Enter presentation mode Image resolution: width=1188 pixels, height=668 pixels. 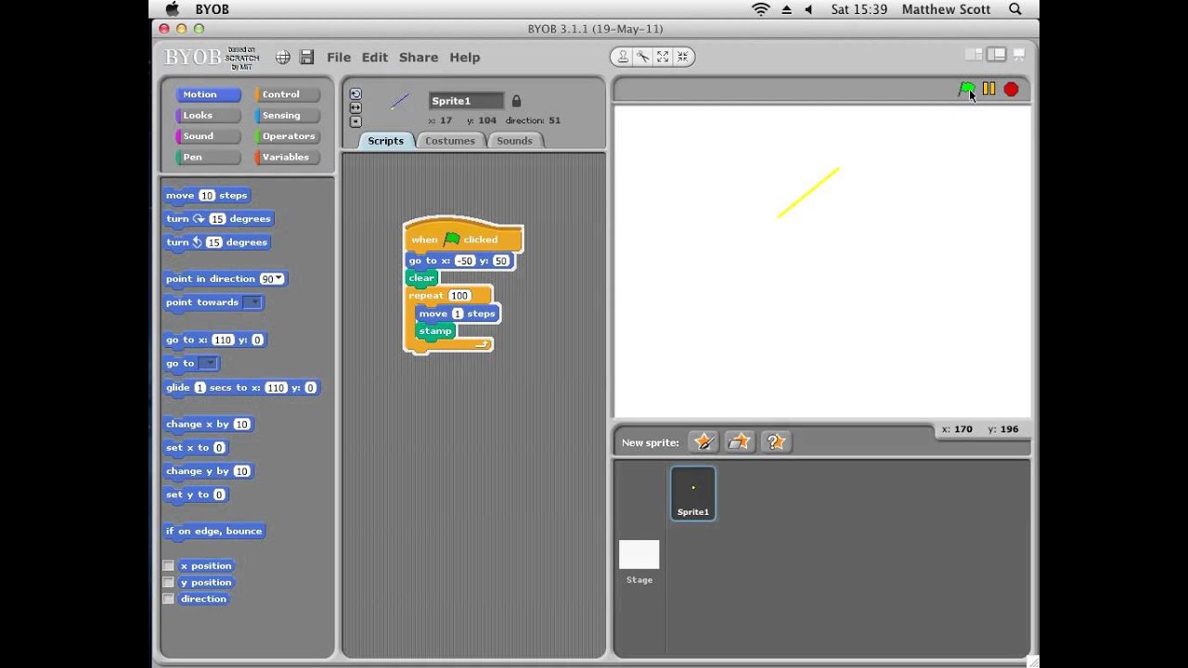(1018, 55)
